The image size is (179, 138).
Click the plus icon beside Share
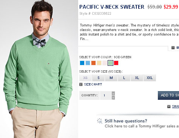169,107
